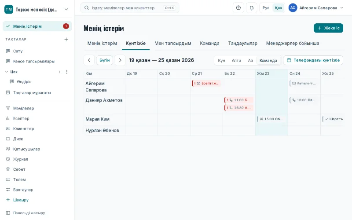Click the AC user avatar

(293, 8)
